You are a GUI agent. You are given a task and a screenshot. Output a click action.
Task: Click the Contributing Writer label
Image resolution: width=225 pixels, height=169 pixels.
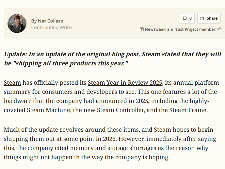tap(52, 27)
